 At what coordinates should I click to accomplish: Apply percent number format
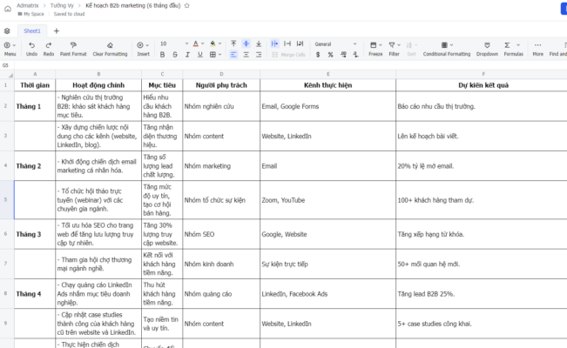330,55
